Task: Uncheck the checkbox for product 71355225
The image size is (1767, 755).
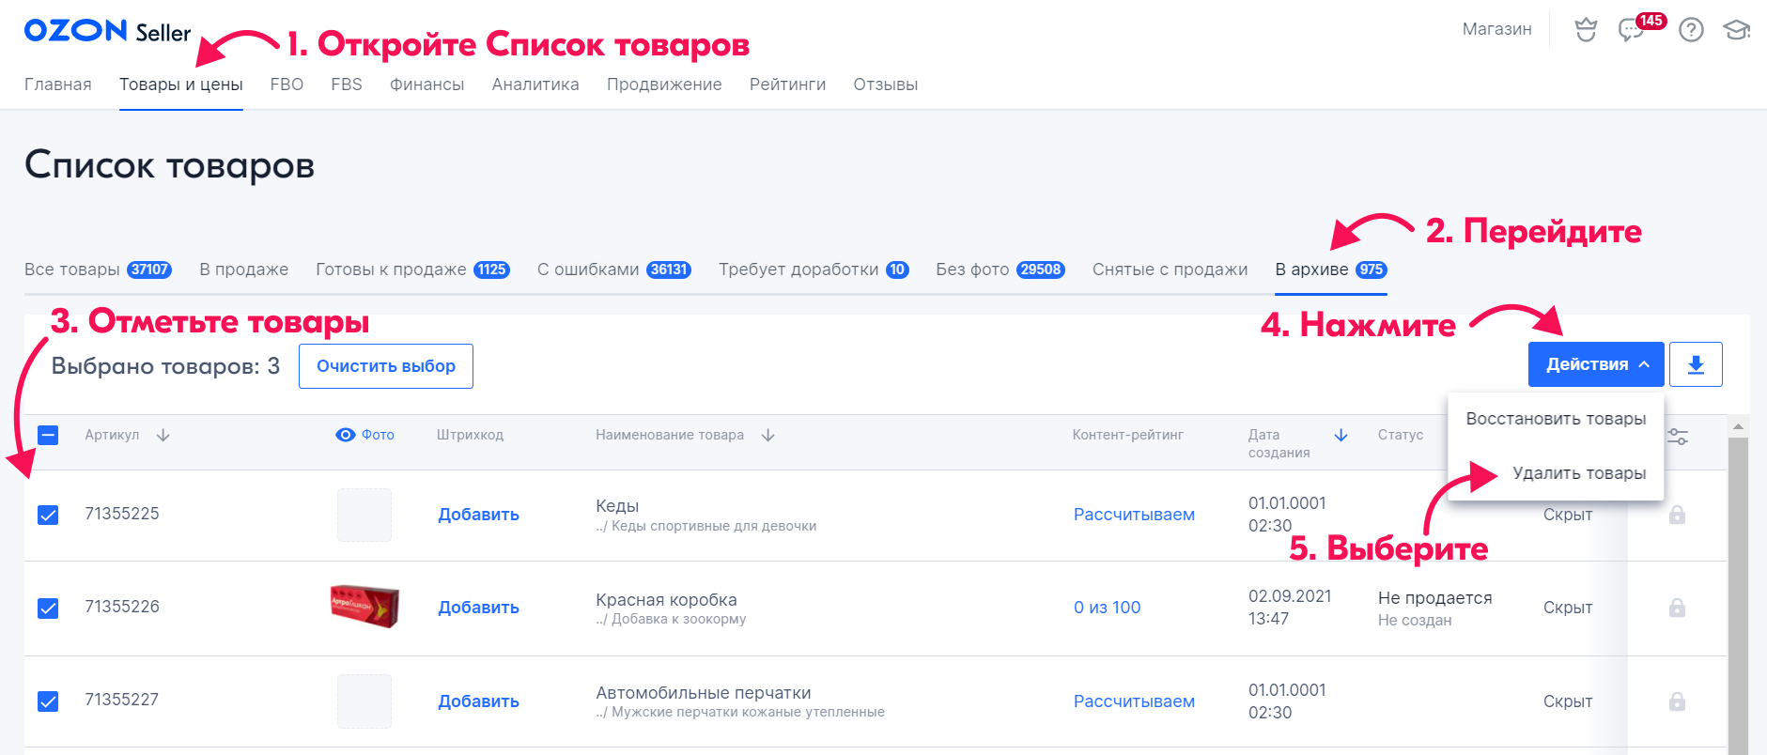Action: tap(48, 515)
